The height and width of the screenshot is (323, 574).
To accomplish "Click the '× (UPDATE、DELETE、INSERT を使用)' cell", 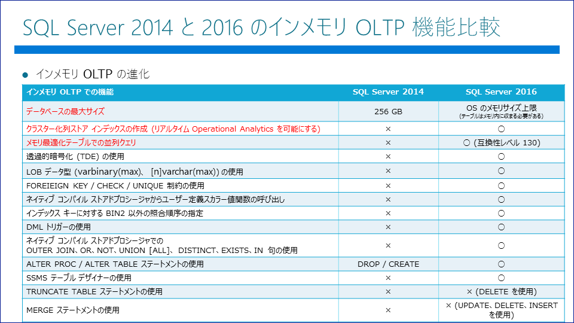I will click(501, 310).
